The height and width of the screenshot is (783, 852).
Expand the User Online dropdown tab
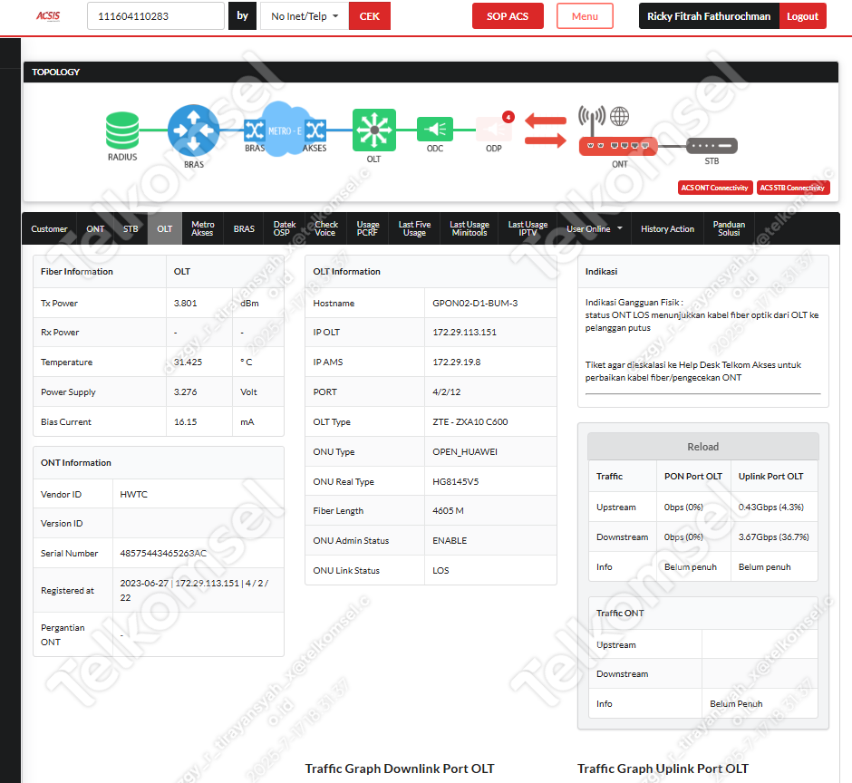(x=595, y=228)
